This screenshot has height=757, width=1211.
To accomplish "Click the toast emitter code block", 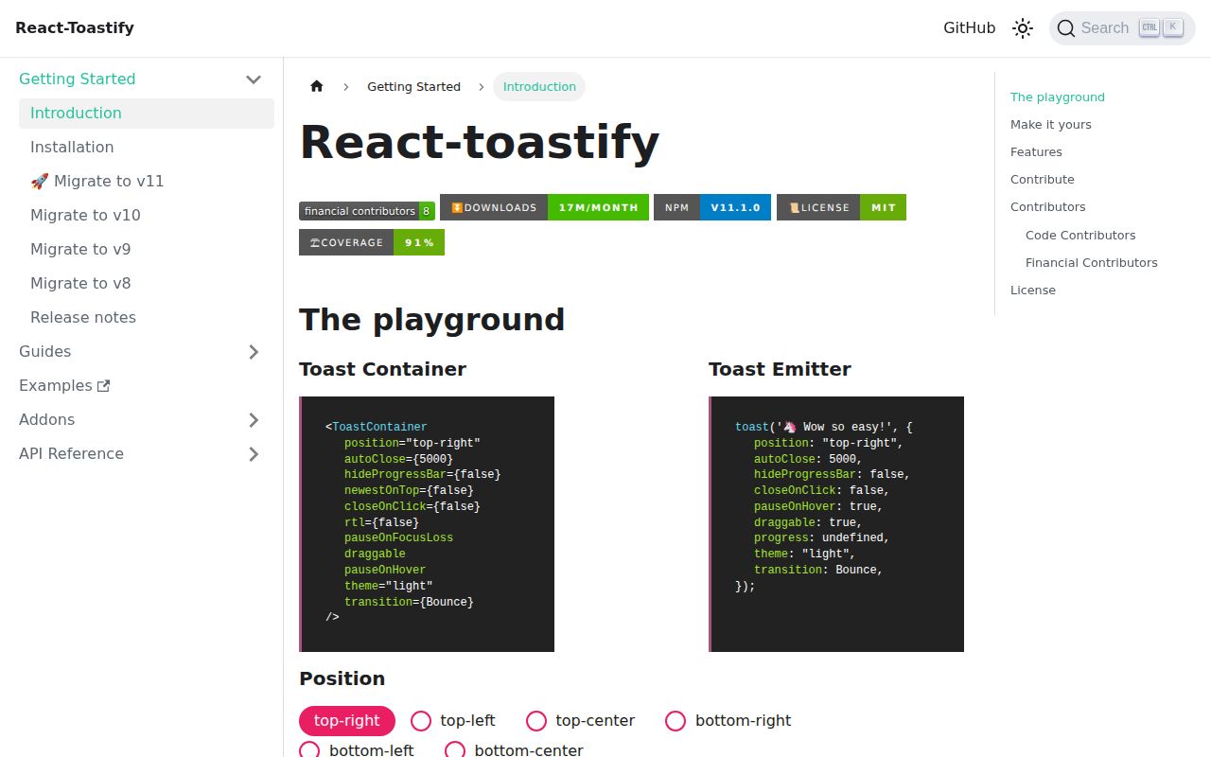I will pos(836,524).
